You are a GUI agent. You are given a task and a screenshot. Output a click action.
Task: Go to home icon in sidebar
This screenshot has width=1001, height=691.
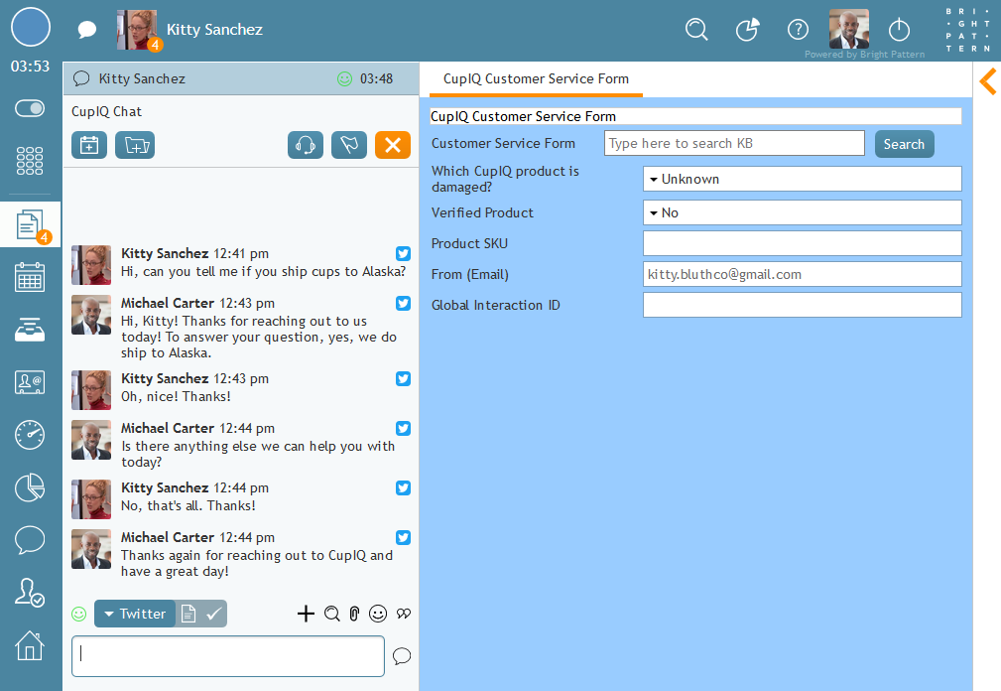pos(30,645)
